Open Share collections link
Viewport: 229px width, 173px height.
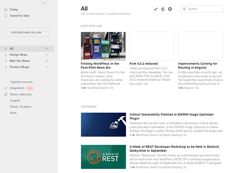point(21,94)
